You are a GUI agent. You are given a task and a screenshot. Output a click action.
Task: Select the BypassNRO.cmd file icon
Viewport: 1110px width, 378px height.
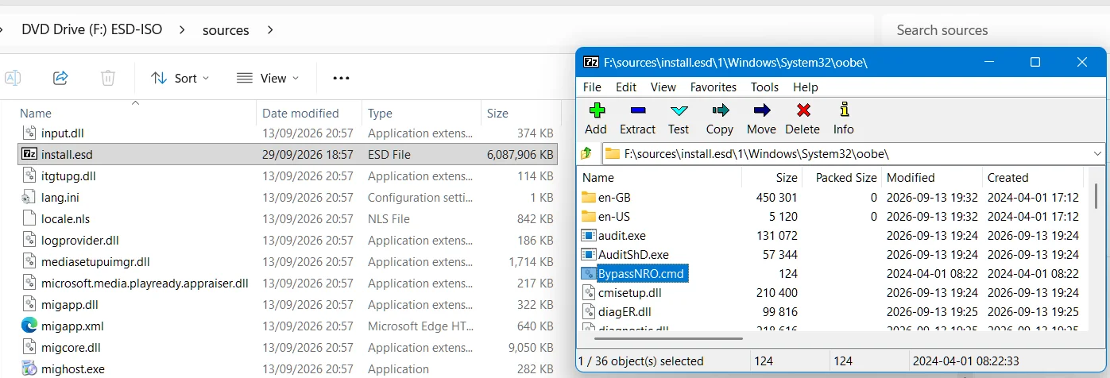point(589,273)
